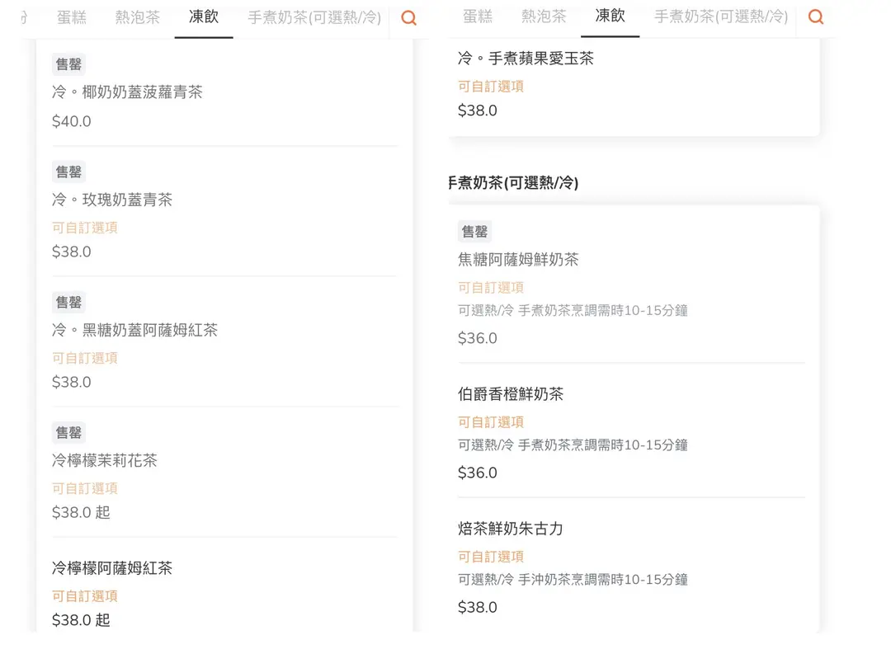Image resolution: width=891 pixels, height=668 pixels.
Task: Select the 手煮奶茶(可選熱/冷) tab in the left panel
Action: point(314,17)
